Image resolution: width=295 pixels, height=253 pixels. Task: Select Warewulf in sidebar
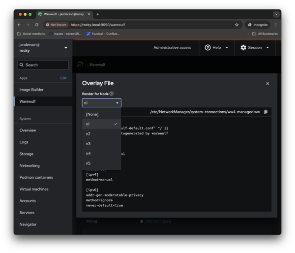[43, 101]
